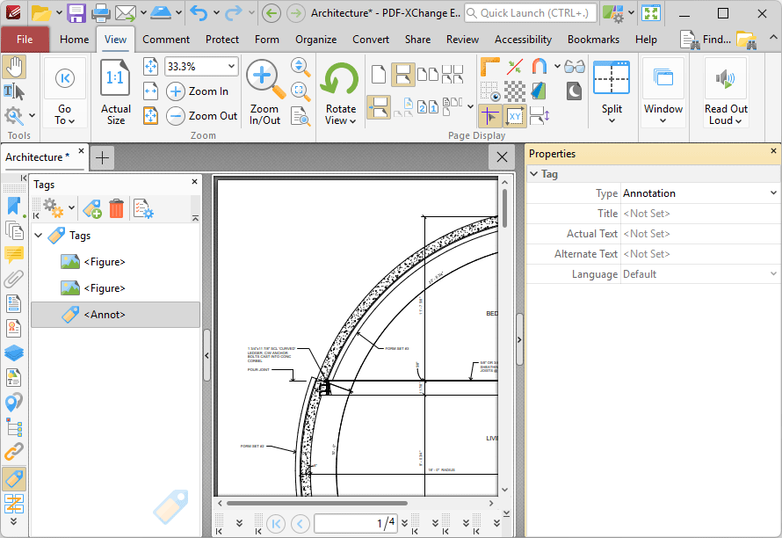The height and width of the screenshot is (538, 782).
Task: Activate the Select Text tool
Action: point(14,91)
